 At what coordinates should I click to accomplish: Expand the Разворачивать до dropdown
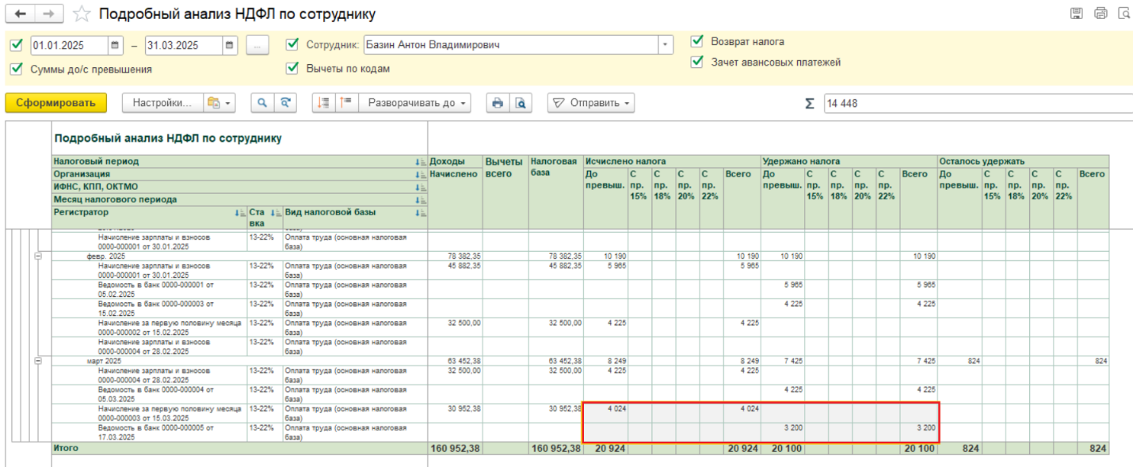(x=415, y=103)
